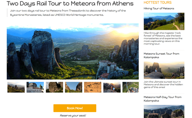Click the Reserve your seat! caption text
Image resolution: width=192 pixels, height=118 pixels.
[x=73, y=115]
